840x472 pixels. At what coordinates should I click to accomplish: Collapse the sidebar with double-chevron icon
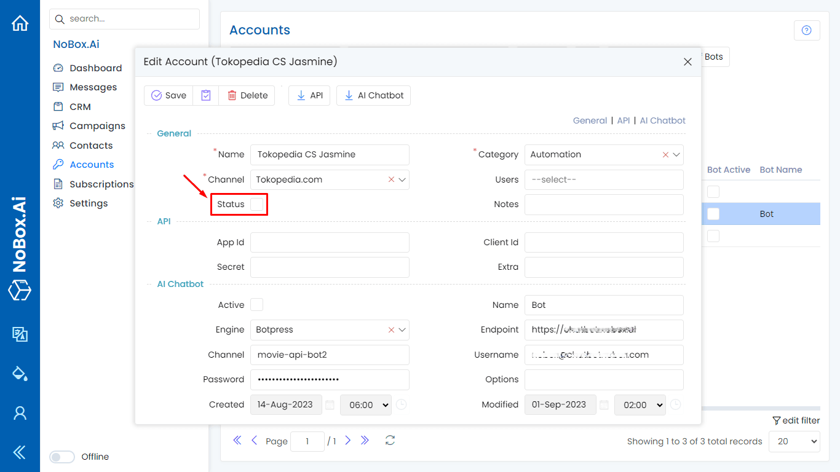[20, 453]
